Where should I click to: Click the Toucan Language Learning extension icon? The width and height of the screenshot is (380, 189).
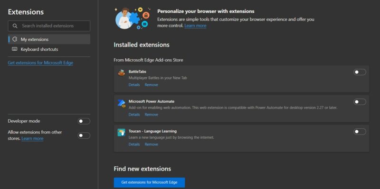point(122,133)
